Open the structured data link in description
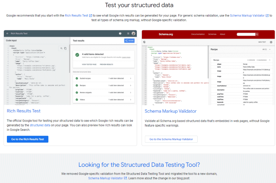Image resolution: width=276 pixels, height=183 pixels. coord(40,125)
